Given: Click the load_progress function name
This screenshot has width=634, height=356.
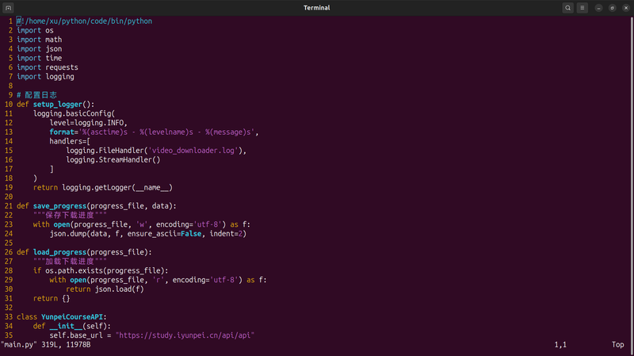Looking at the screenshot, I should click(x=60, y=252).
